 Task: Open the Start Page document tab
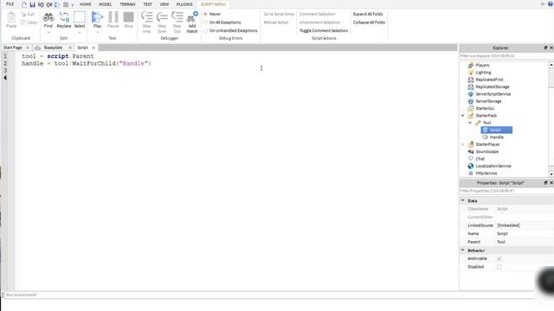point(13,48)
